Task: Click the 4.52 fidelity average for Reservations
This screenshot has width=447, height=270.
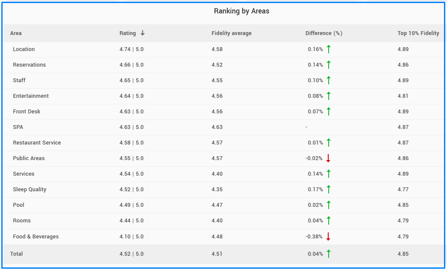Action: click(217, 65)
